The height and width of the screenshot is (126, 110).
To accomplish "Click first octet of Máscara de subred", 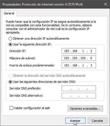I will pyautogui.click(x=67, y=58).
